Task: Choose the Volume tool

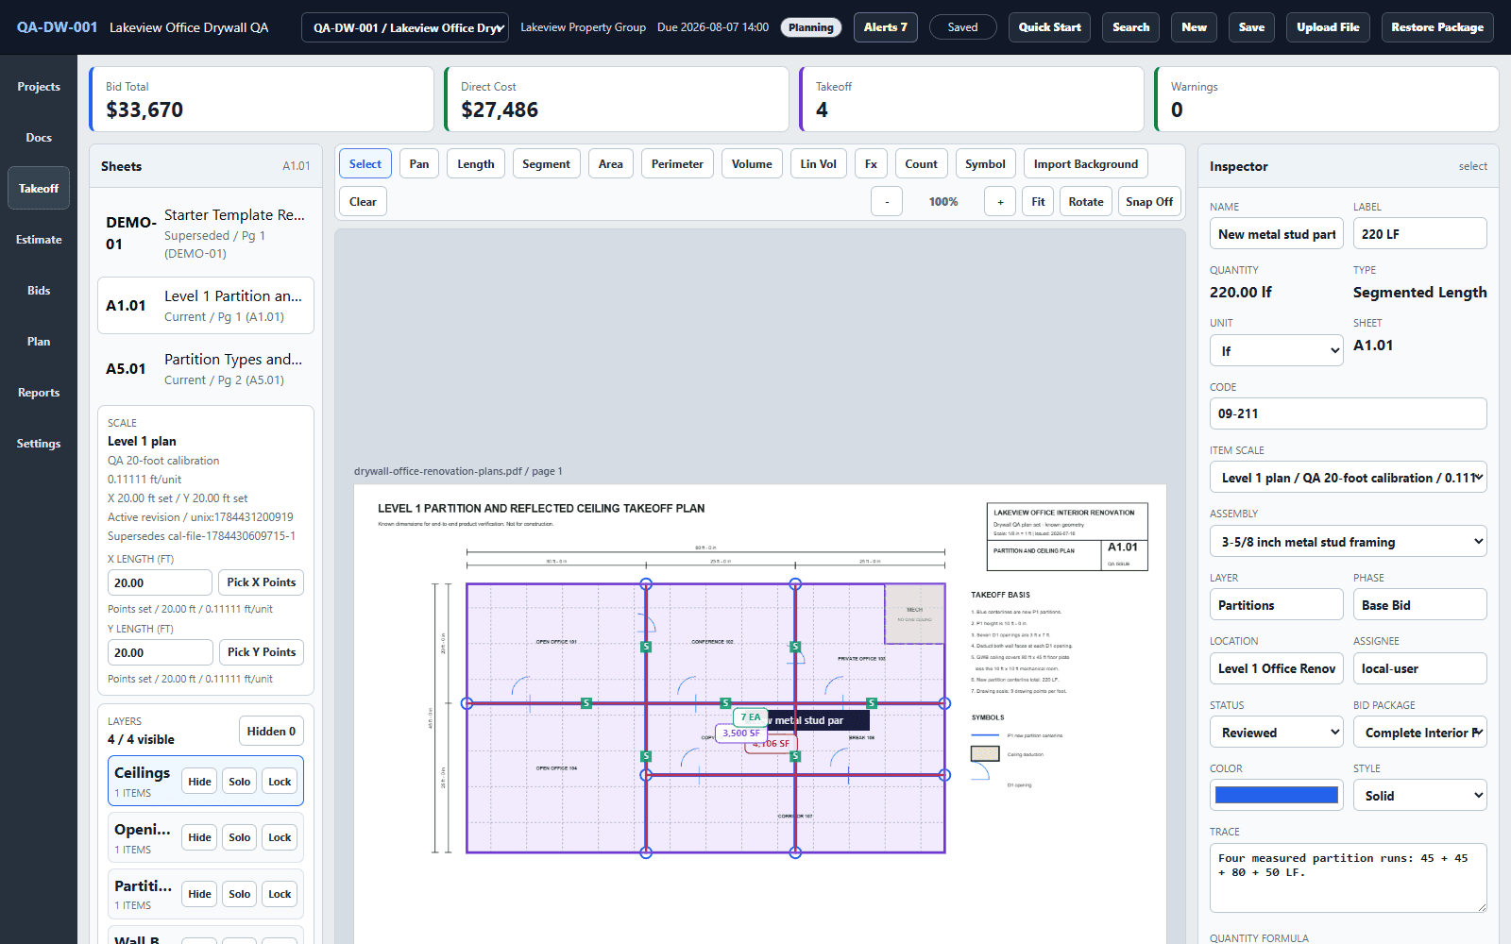Action: point(752,164)
